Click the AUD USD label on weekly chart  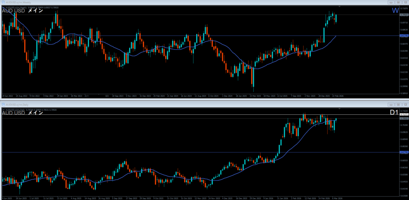click(14, 11)
